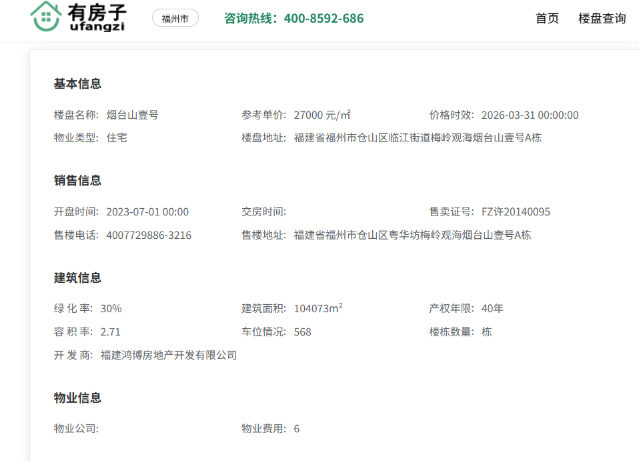
Task: Open the 楼盘查询 menu item
Action: point(602,19)
